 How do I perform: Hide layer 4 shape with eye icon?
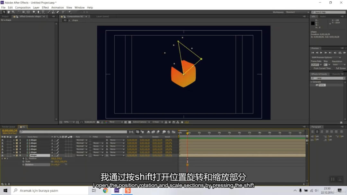click(x=3, y=149)
